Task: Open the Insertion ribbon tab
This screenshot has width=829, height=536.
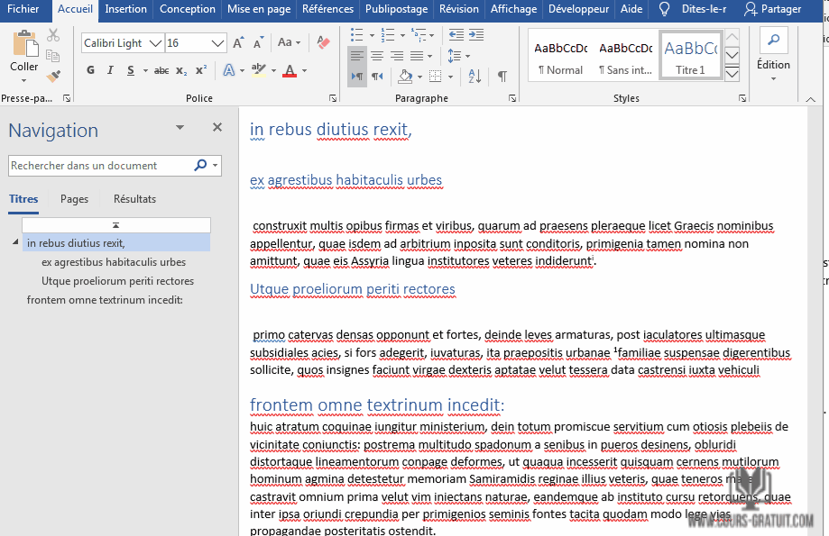Action: click(125, 9)
